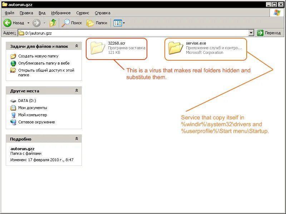This screenshot has height=214, width=286.
Task: Open Сетевое окружение link
Action: [x=36, y=122]
